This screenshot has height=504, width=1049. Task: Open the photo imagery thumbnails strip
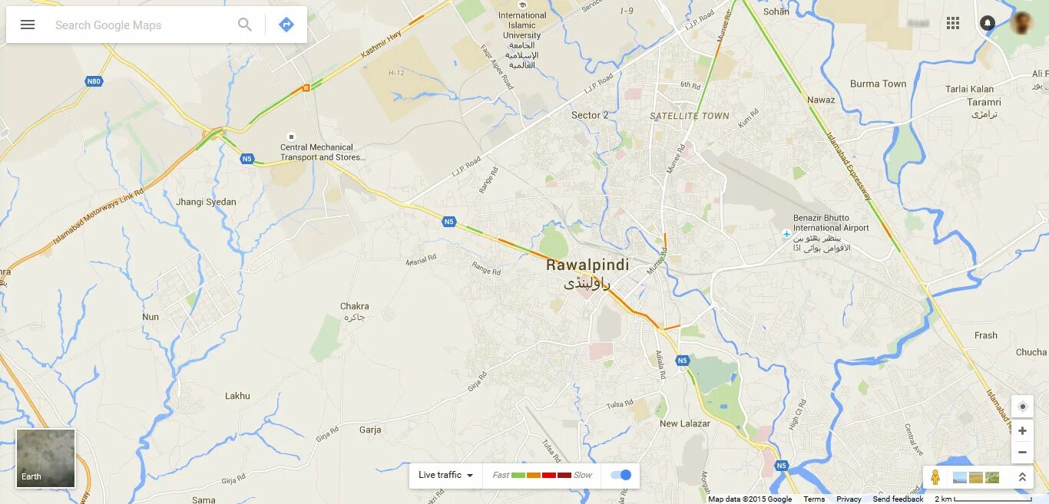[976, 477]
